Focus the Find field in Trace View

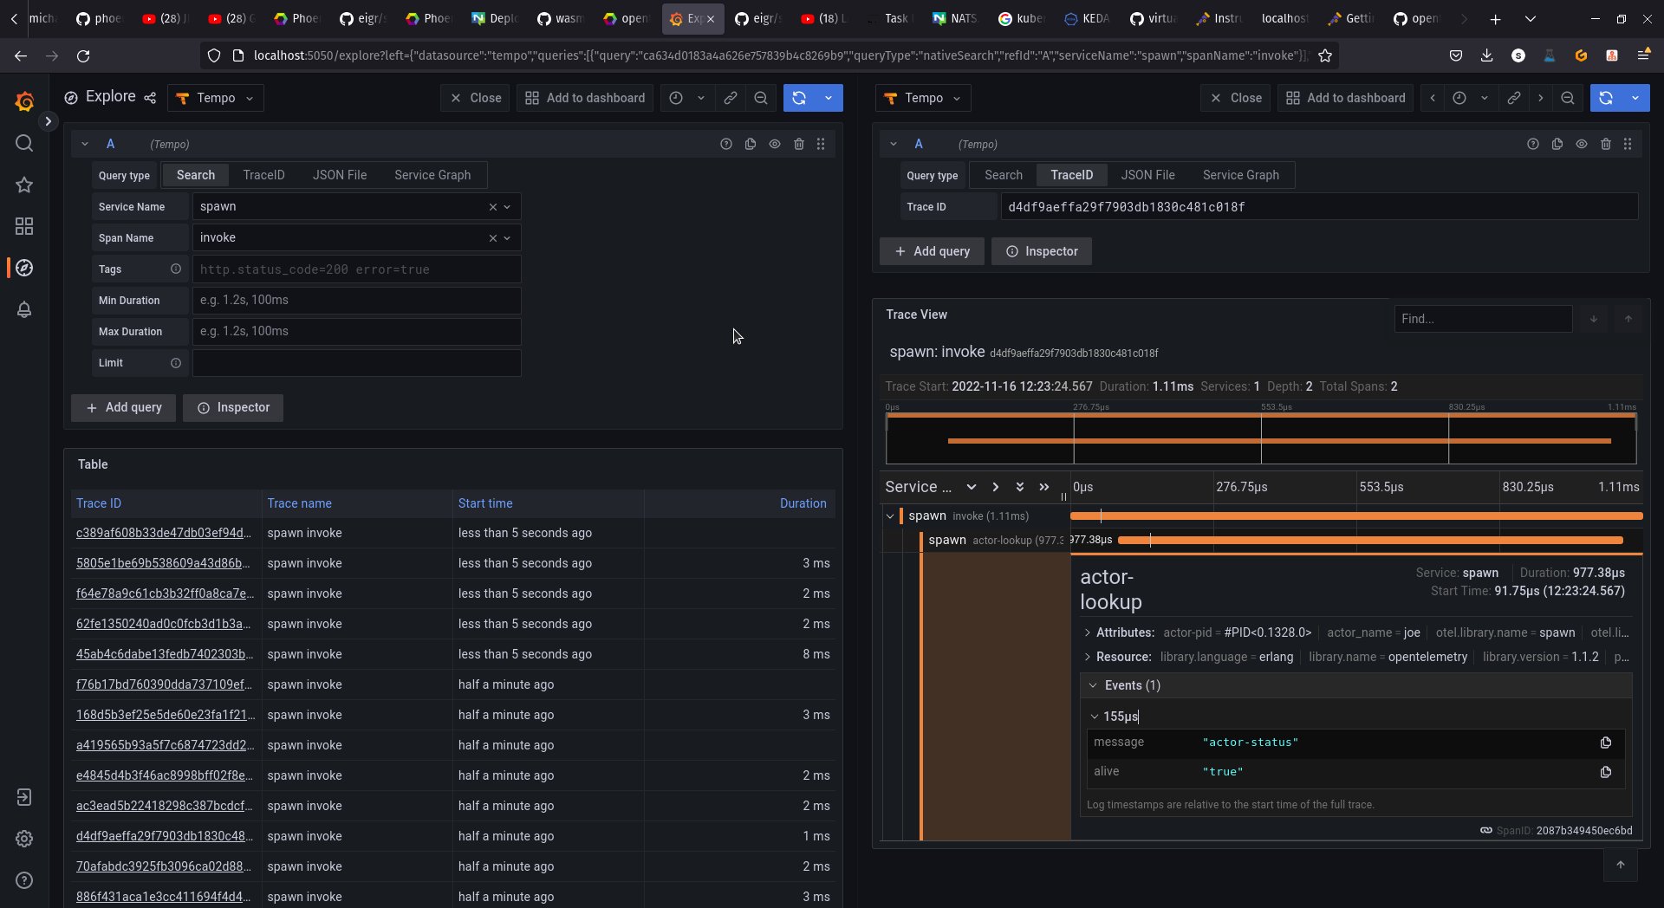[1483, 319]
